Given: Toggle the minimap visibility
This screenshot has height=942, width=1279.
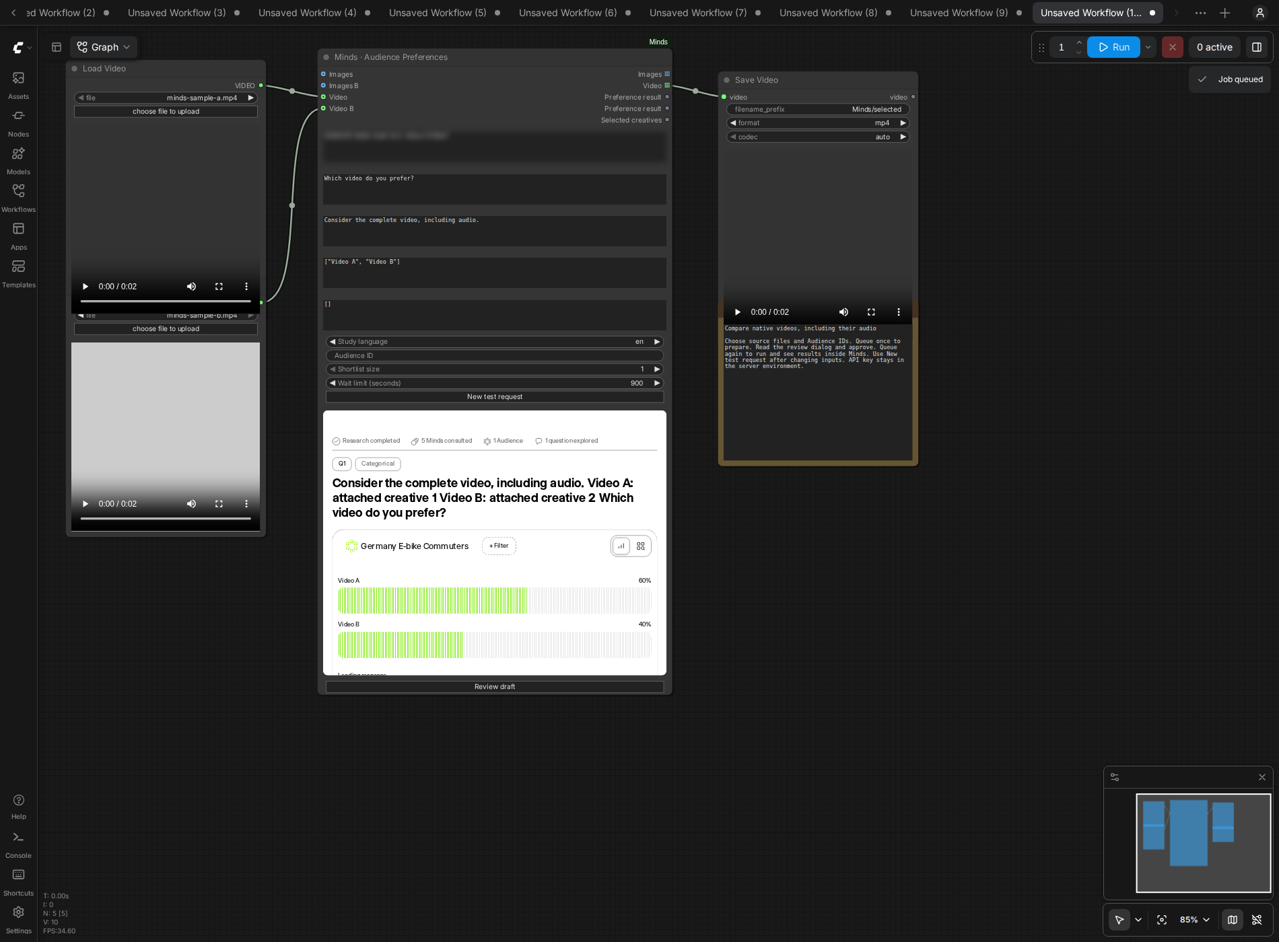Looking at the screenshot, I should click(x=1233, y=920).
